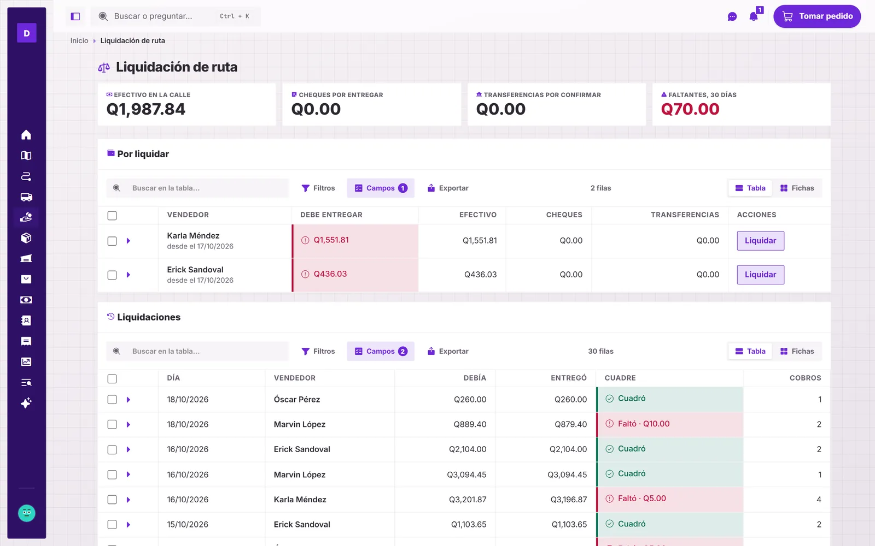Expand Marvin López 18/10/2026 row

tap(129, 424)
